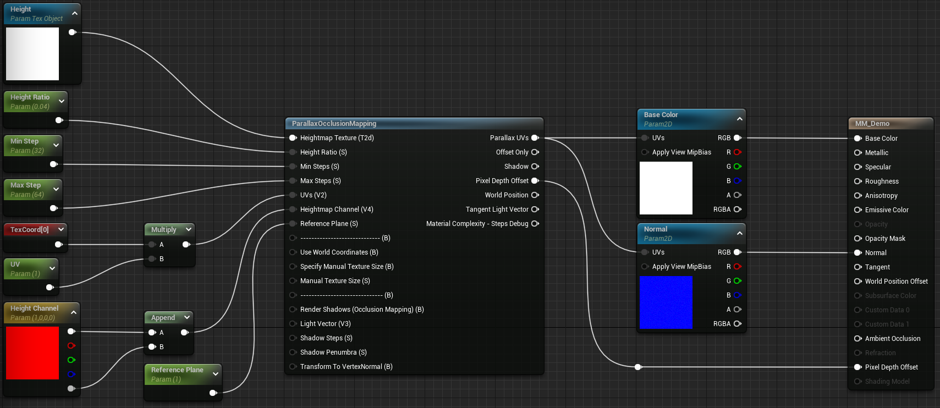940x408 pixels.
Task: Expand the Height Ratio parameter node
Action: 62,101
